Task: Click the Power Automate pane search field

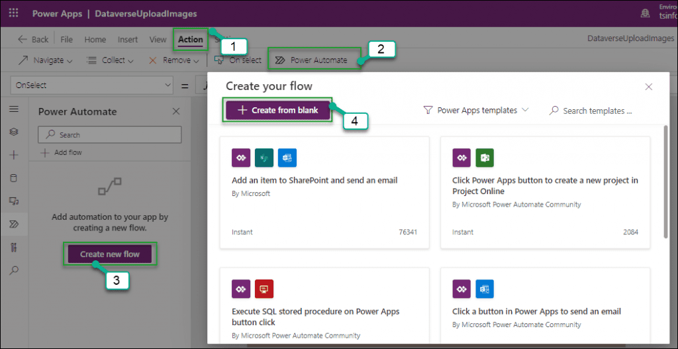Action: tap(110, 135)
